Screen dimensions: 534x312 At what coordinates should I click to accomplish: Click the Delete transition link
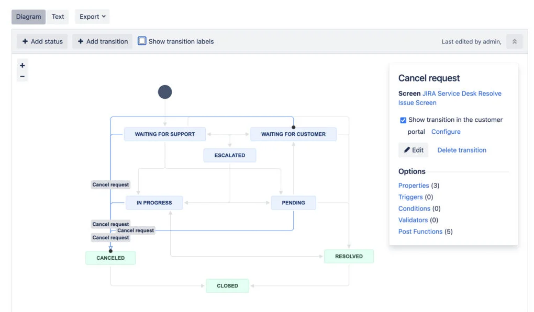click(x=461, y=150)
